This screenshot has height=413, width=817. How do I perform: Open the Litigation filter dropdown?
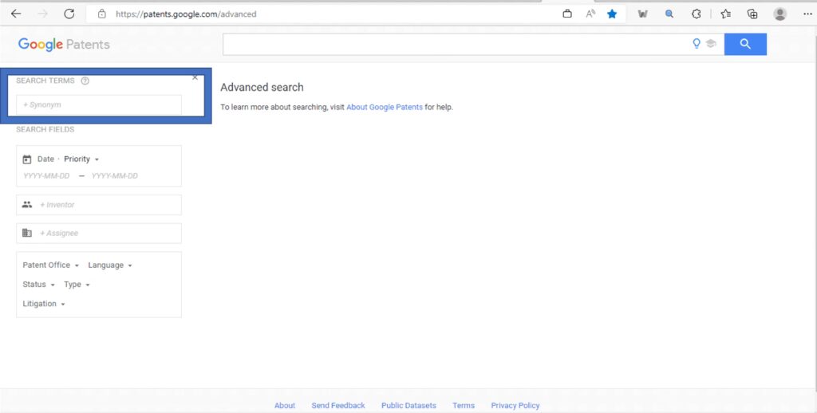tap(43, 304)
